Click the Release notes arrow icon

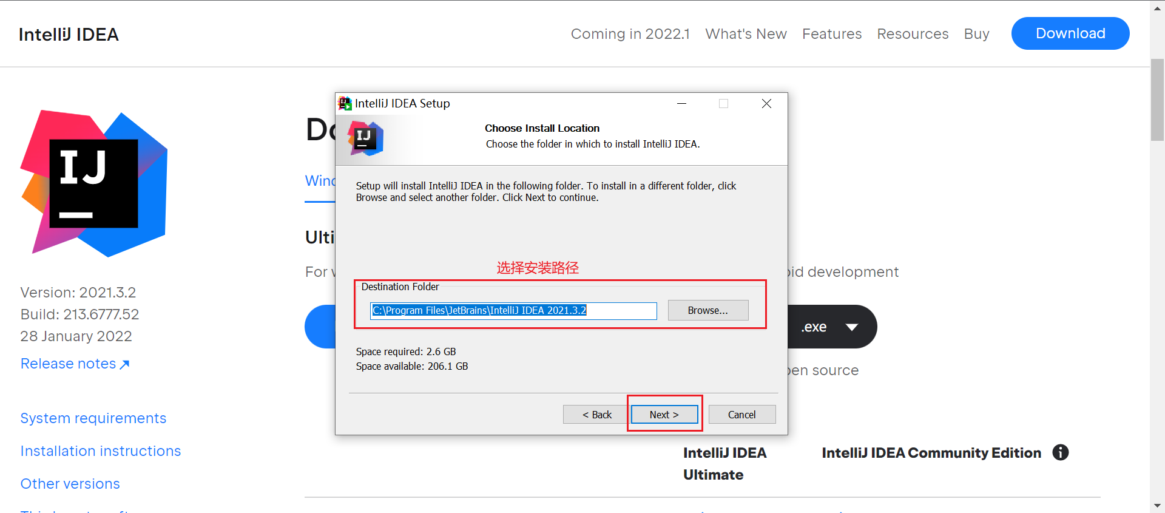[x=124, y=364]
